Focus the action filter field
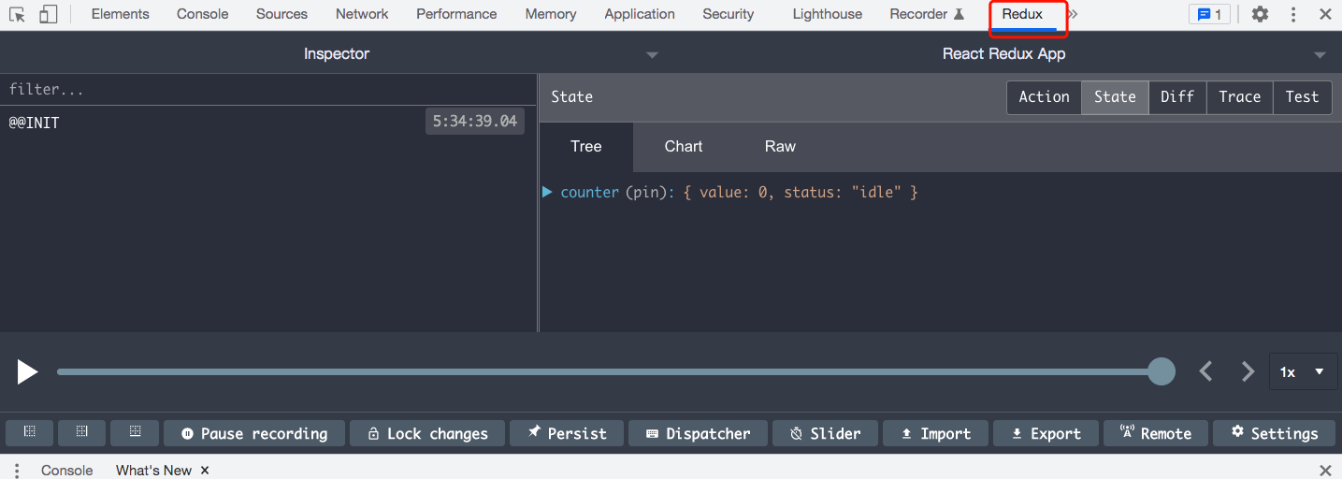Image resolution: width=1342 pixels, height=479 pixels. coord(268,90)
